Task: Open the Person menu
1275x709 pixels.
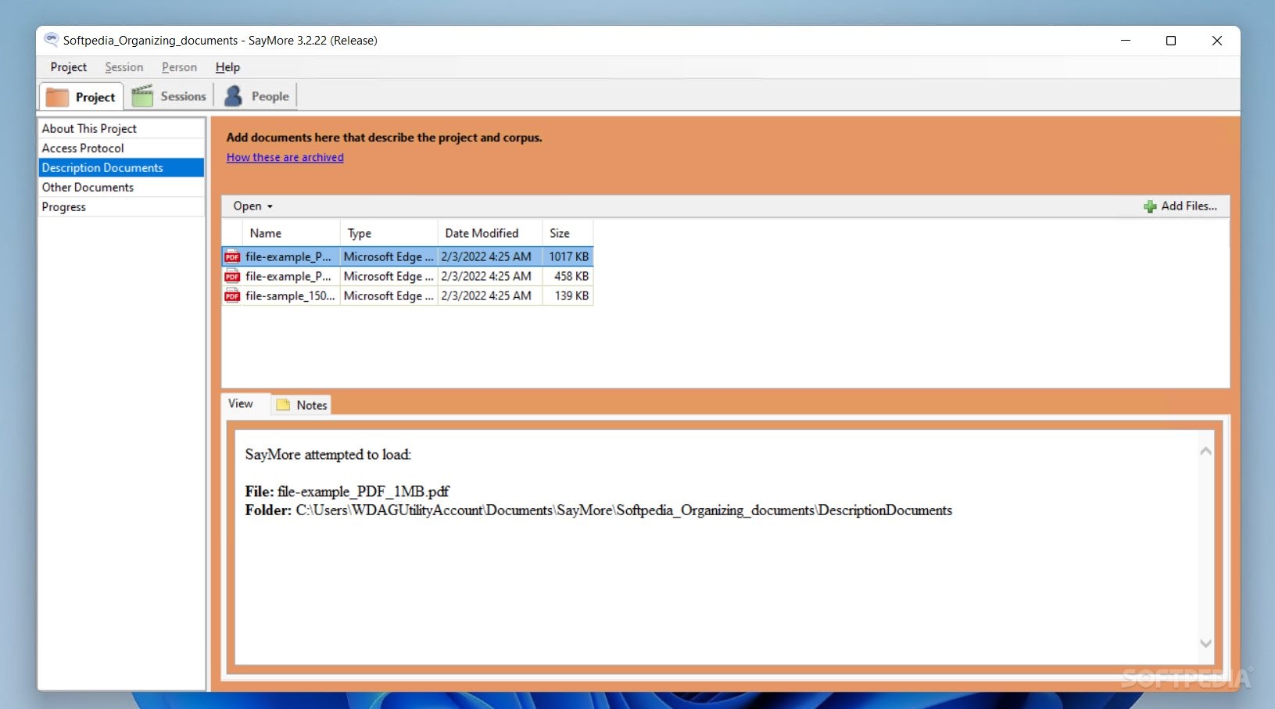Action: pyautogui.click(x=179, y=67)
